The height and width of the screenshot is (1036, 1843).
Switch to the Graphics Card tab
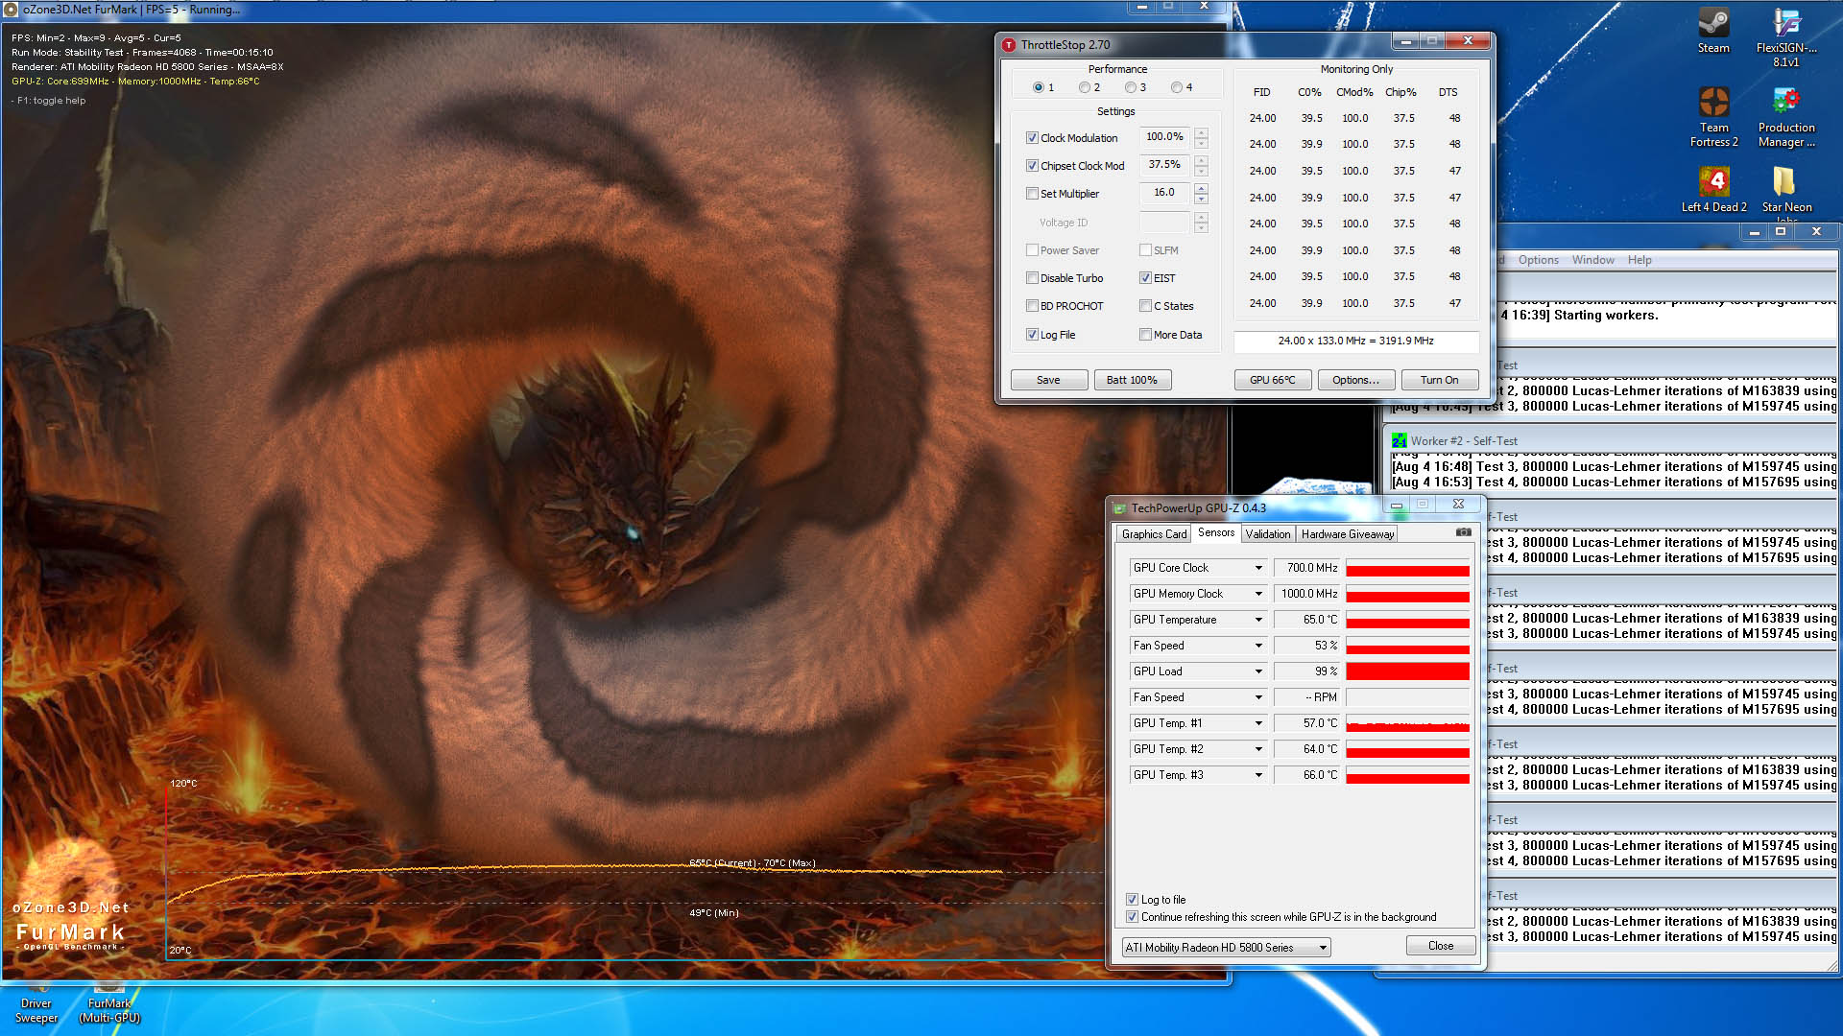(x=1154, y=534)
